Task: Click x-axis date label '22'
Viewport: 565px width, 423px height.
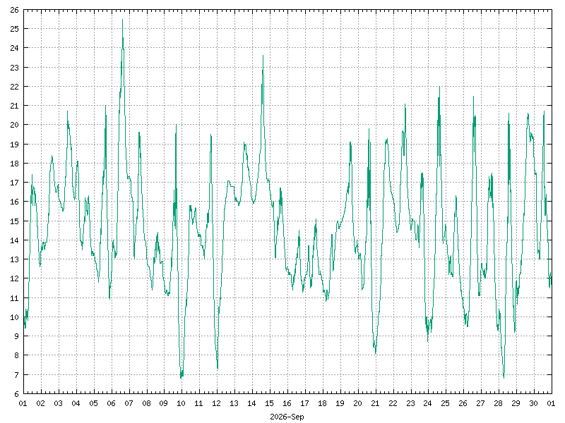Action: (x=393, y=403)
